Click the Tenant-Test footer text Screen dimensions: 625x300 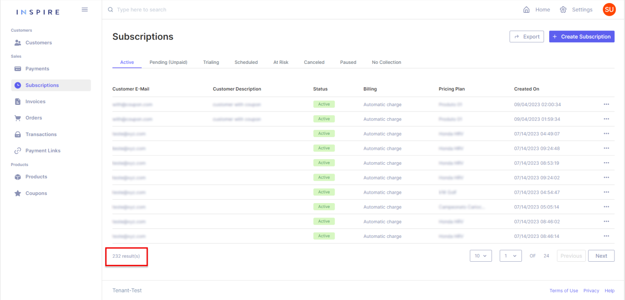pos(127,291)
